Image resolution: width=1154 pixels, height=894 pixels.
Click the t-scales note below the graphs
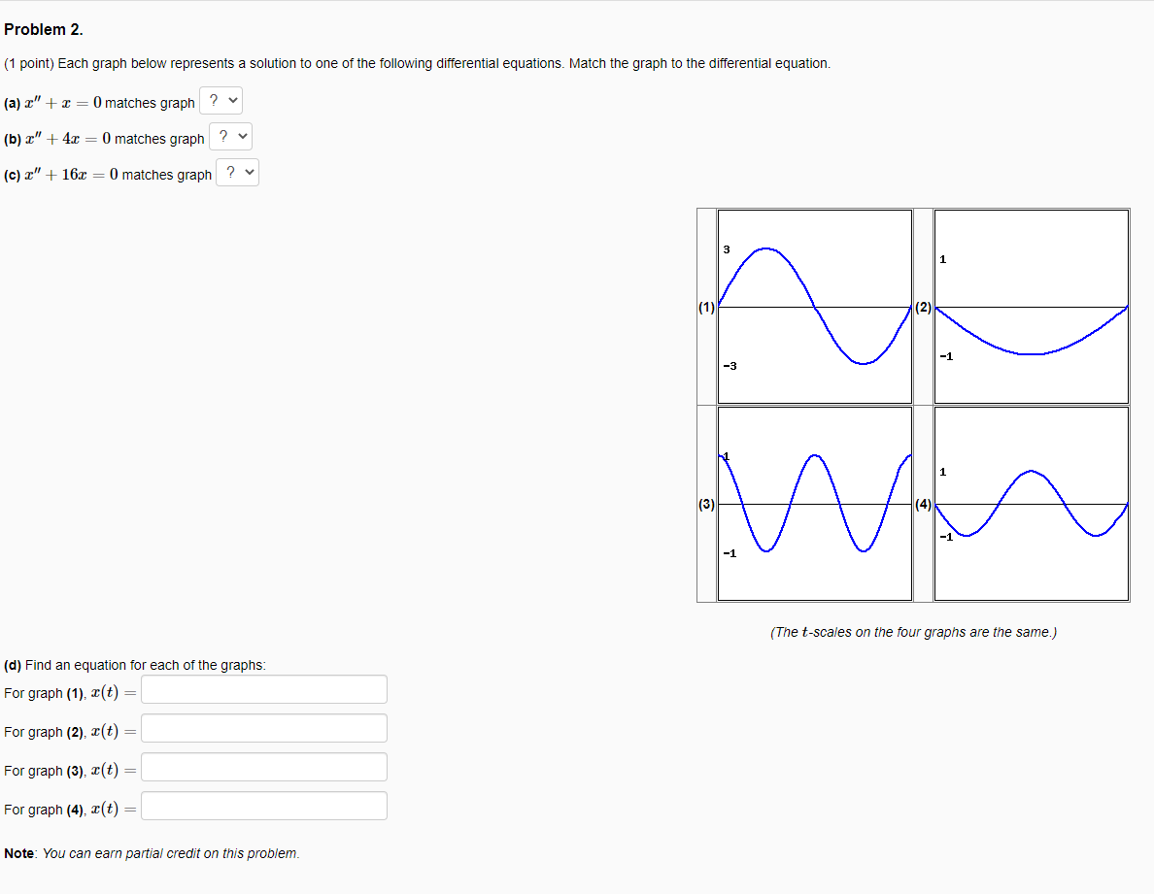coord(911,631)
